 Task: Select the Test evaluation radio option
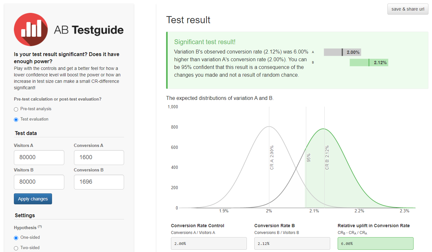click(x=16, y=120)
